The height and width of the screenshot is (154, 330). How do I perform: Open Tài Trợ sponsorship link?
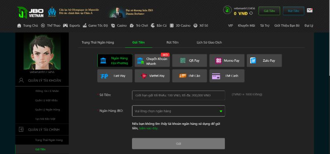[264, 26]
